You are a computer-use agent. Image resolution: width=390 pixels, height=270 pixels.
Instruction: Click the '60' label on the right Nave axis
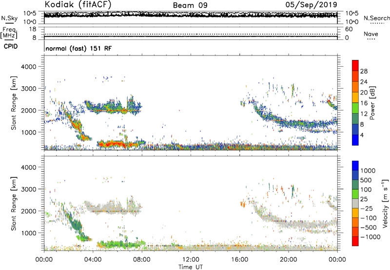tap(349, 29)
